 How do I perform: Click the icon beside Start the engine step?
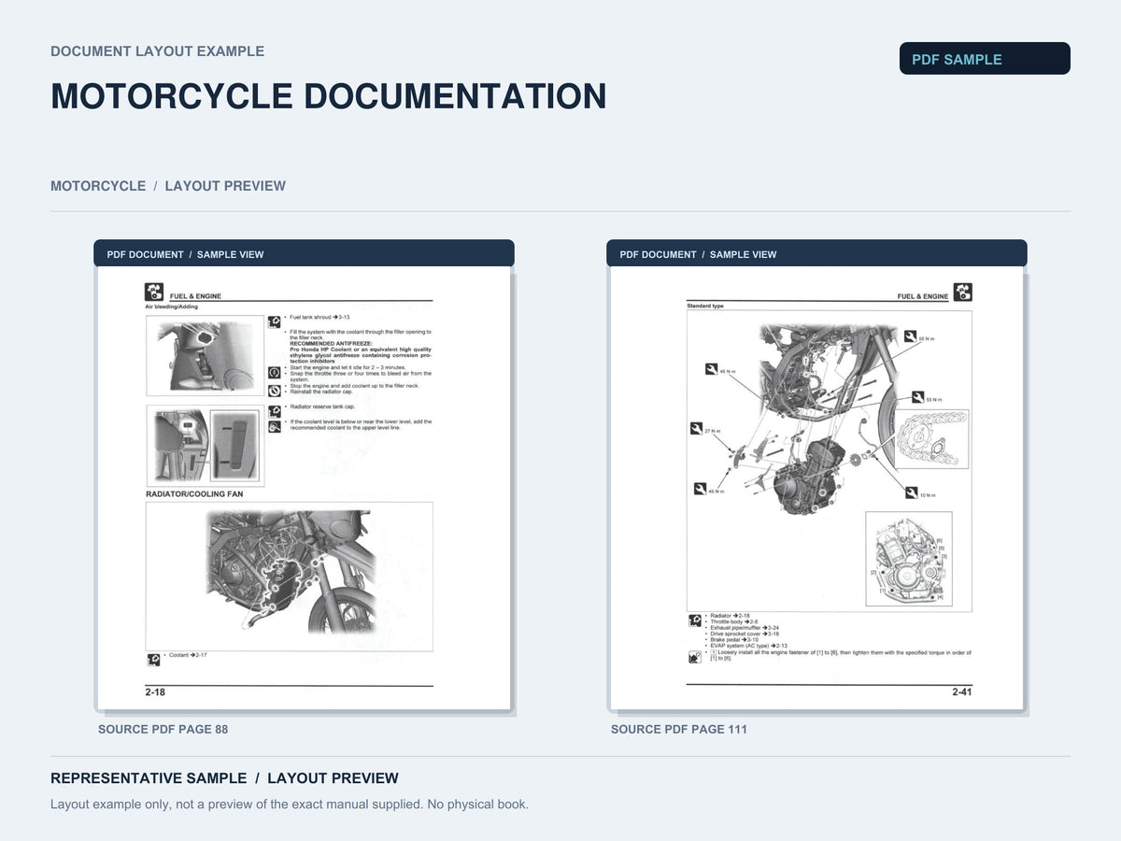[x=275, y=373]
